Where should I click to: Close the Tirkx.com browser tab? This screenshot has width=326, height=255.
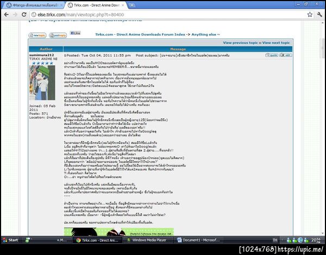pos(123,5)
